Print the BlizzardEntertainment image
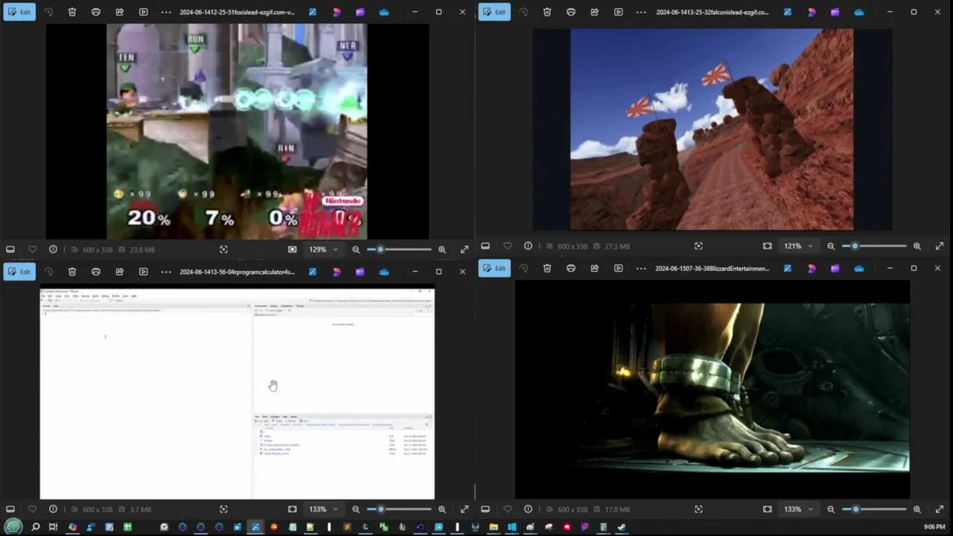The width and height of the screenshot is (953, 536). coord(571,268)
